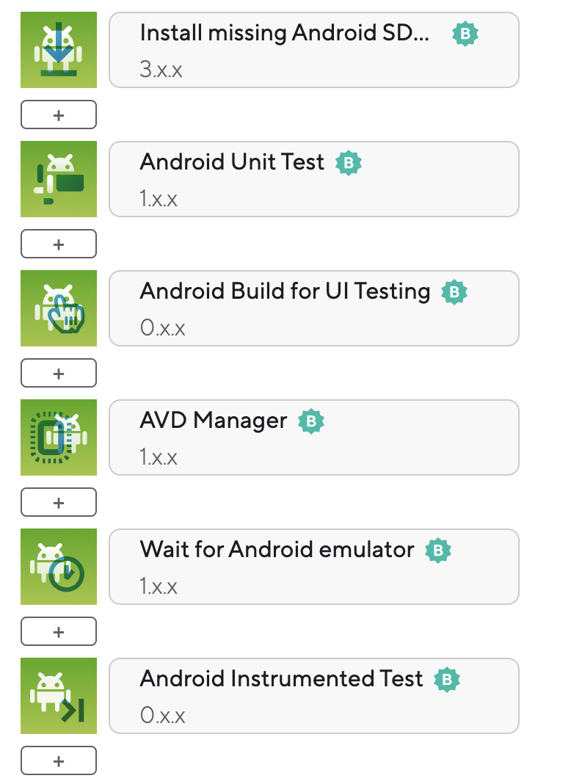Select the Android Unit Test step card
This screenshot has height=781, width=571.
314,179
